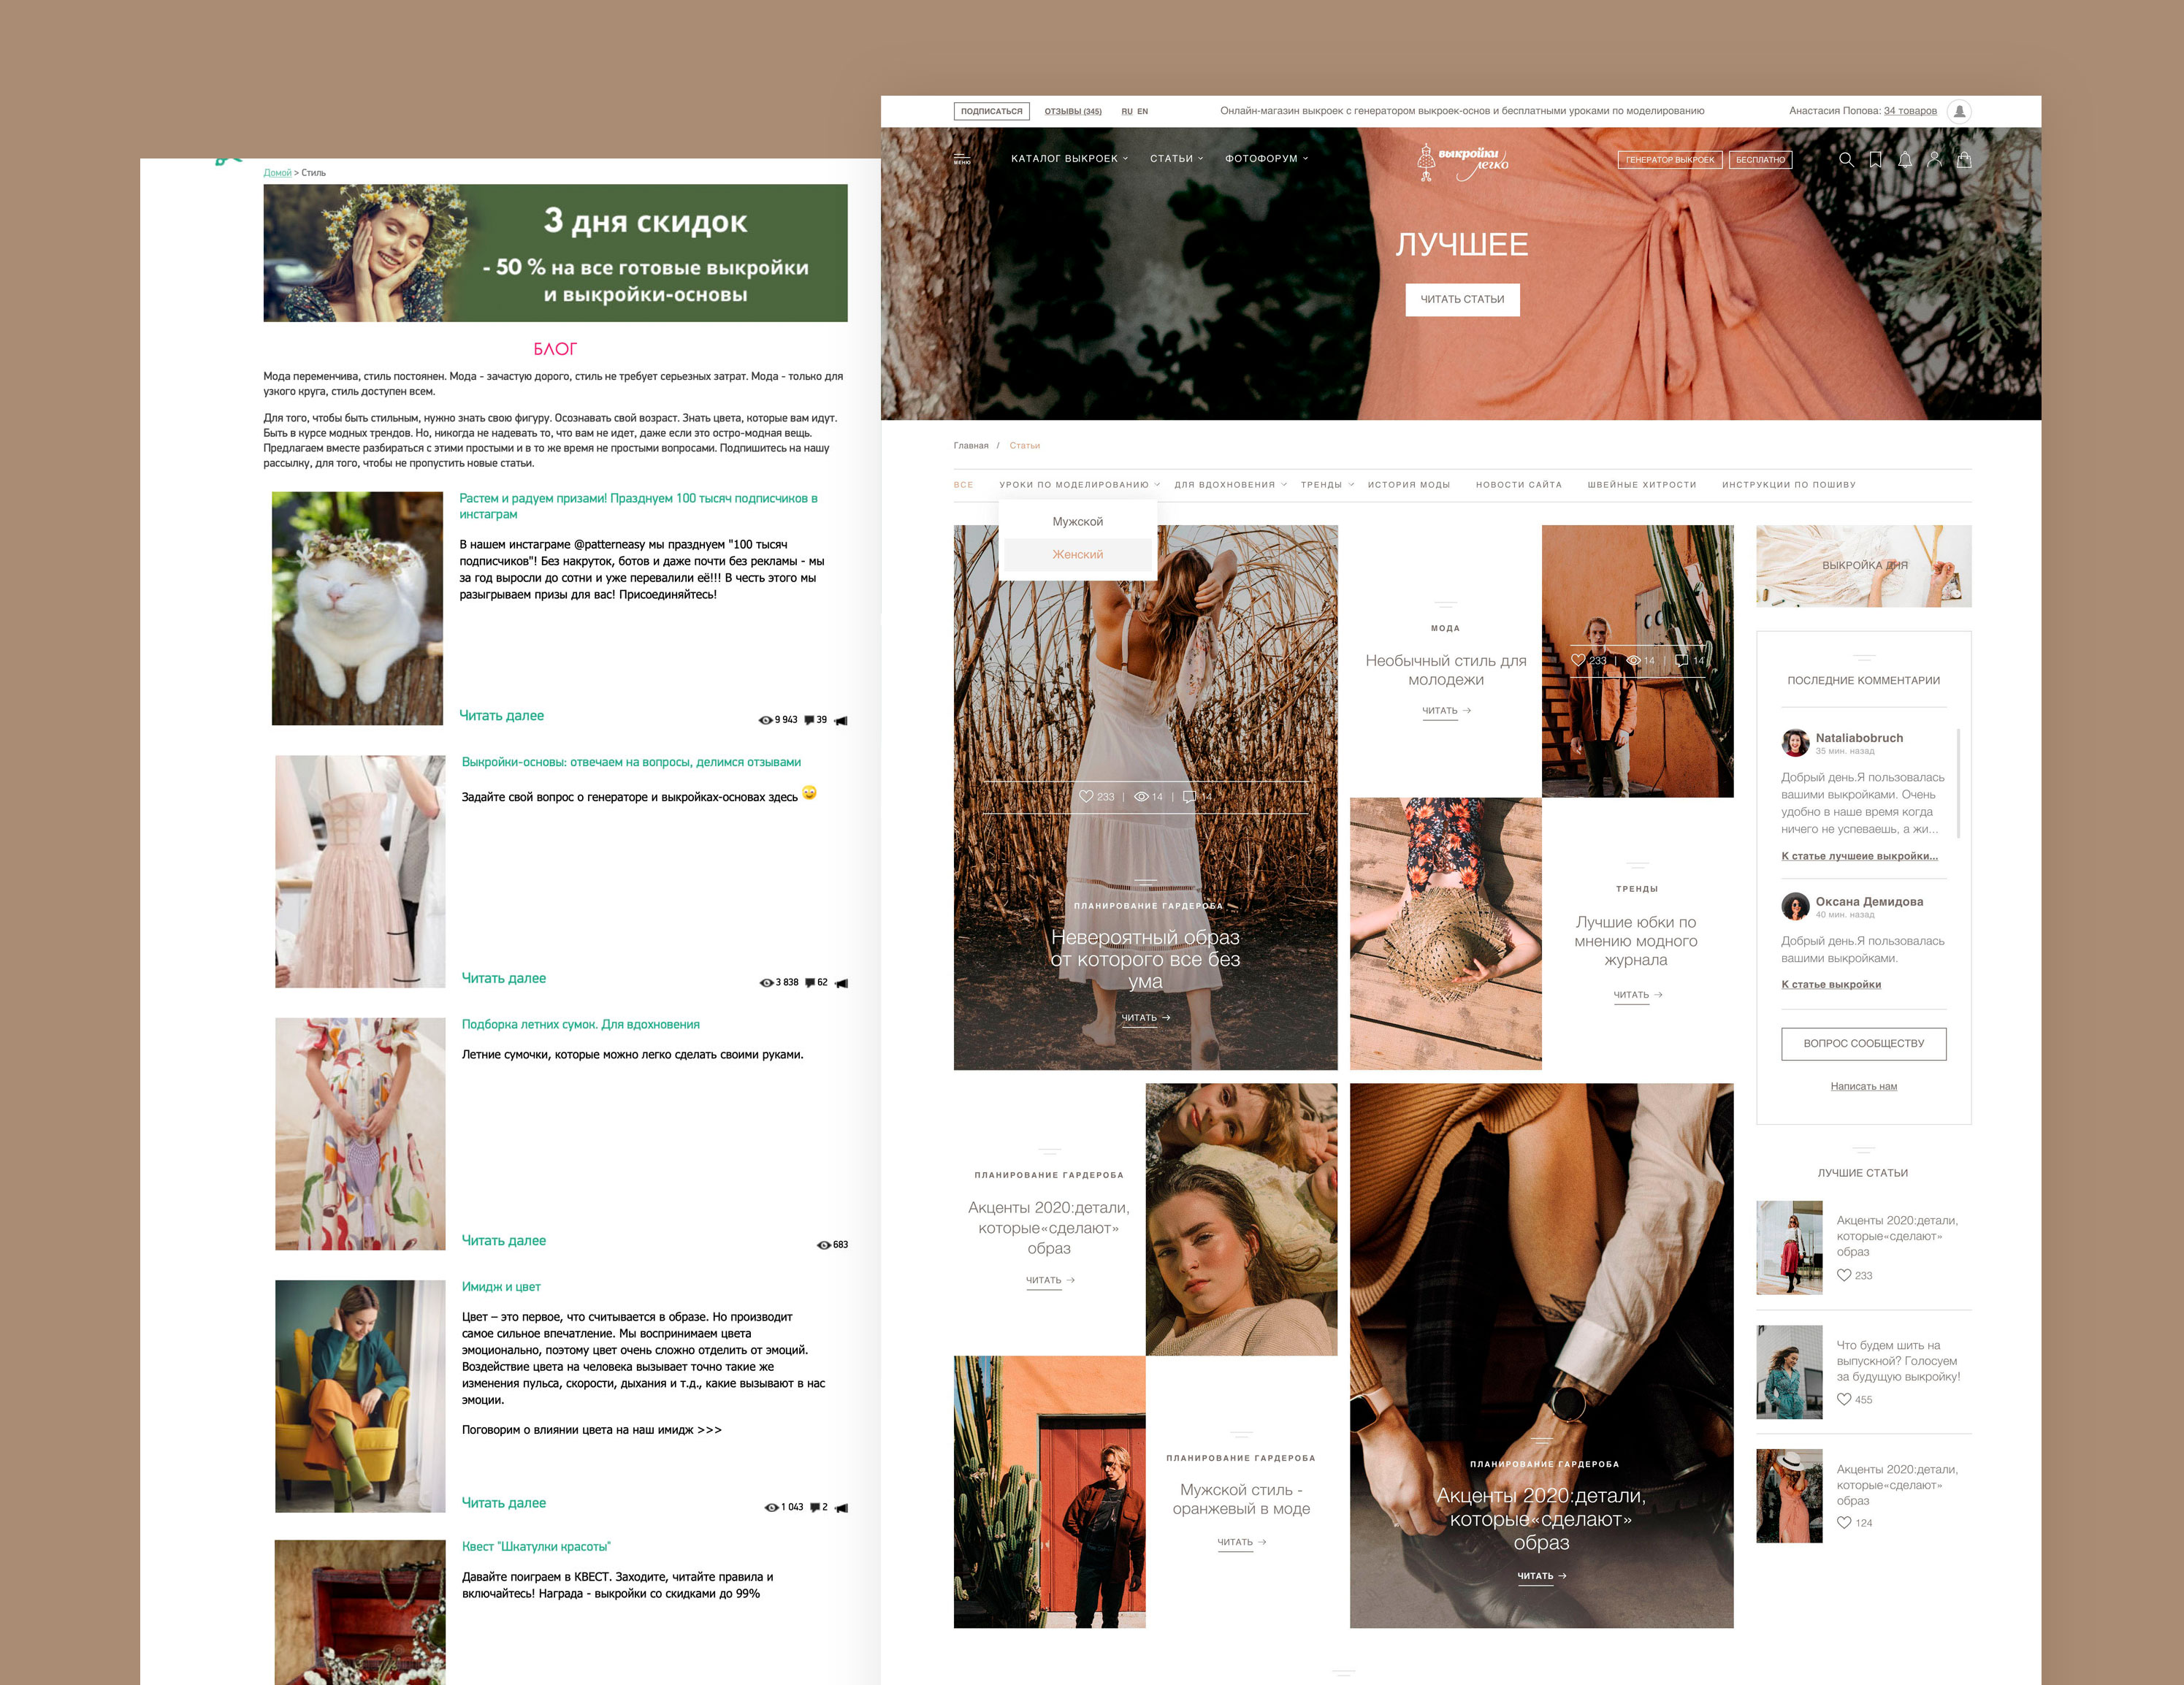Screen dimensions: 2184x1685
Task: Click heart icon on 'Невероятный образ' card
Action: [1086, 797]
